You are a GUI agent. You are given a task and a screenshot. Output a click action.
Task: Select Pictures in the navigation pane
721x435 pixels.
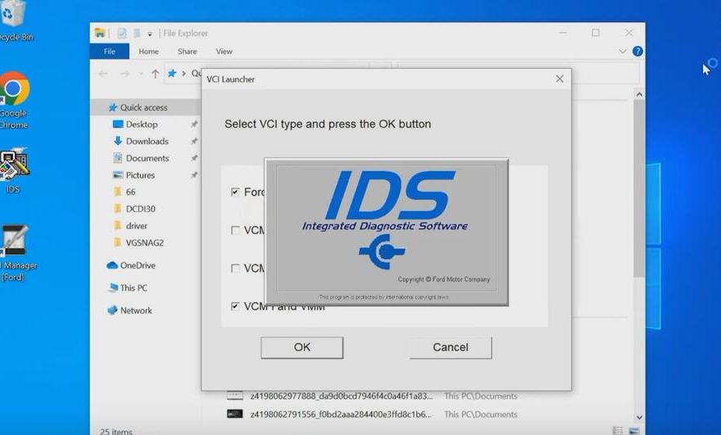coord(140,175)
